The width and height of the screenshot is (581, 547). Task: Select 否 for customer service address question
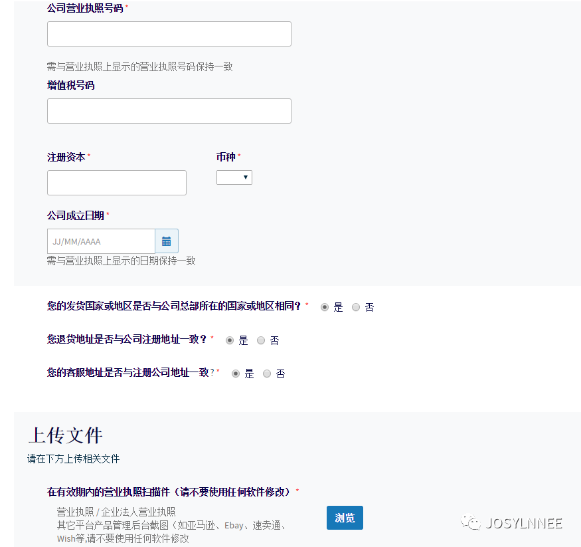point(266,374)
